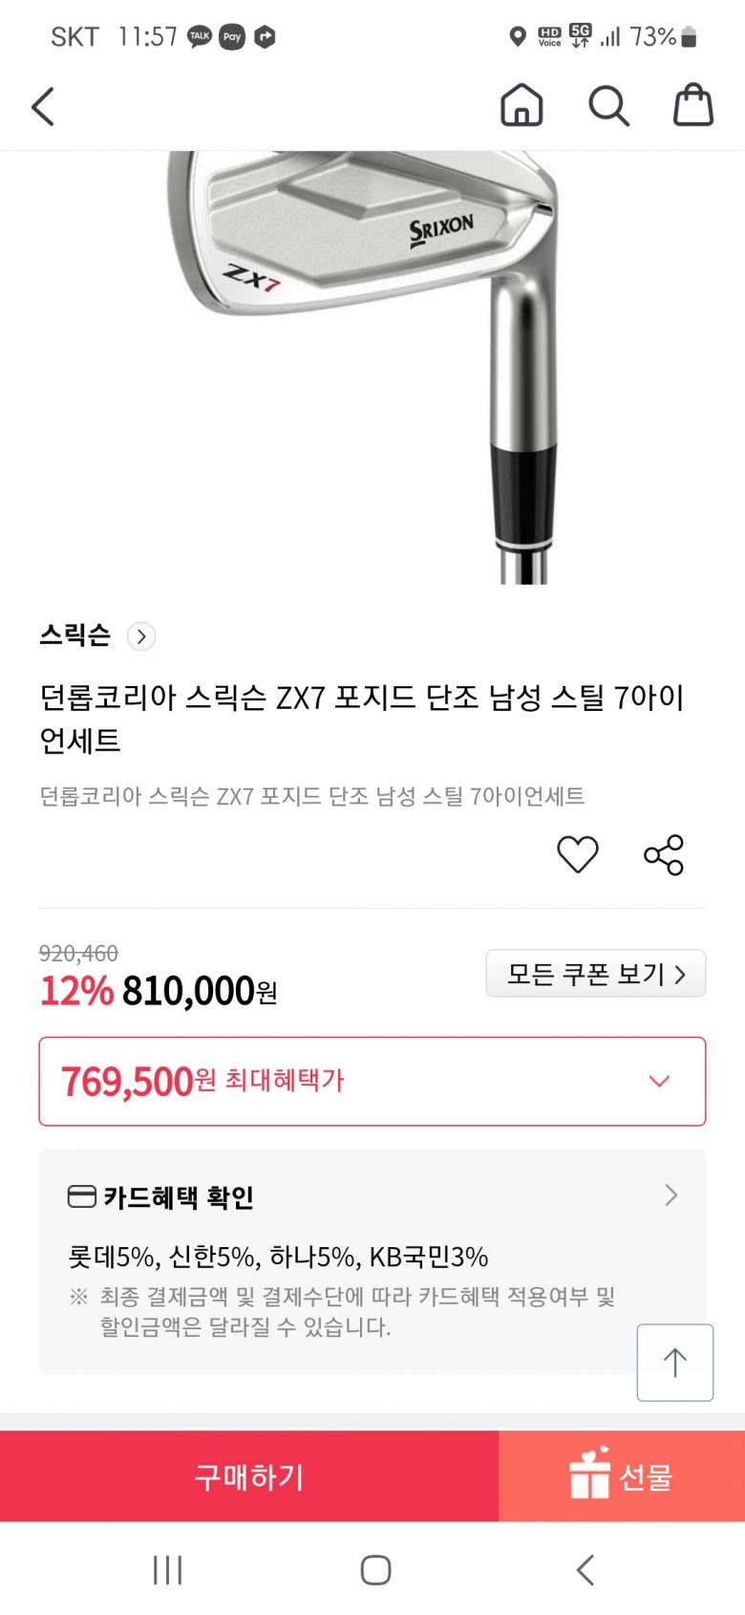Expand the 769,500원 최대혜택가 dropdown
This screenshot has height=1615, width=745.
pos(659,1081)
